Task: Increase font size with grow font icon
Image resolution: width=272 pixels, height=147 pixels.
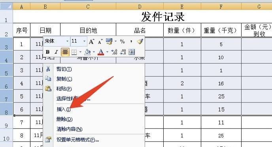Action: coord(91,41)
